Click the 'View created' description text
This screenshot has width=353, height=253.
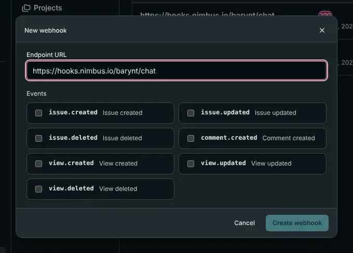click(118, 163)
